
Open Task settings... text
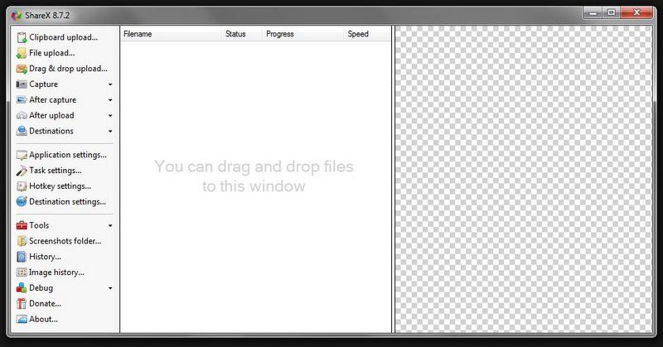pos(56,171)
